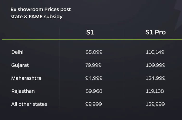Select the Gujarat S1 Pro price 109,999

pyautogui.click(x=155, y=65)
